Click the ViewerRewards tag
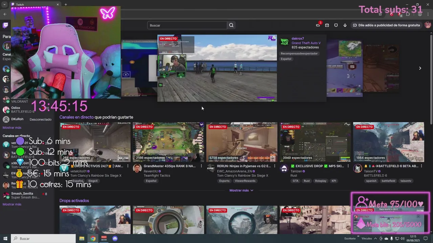This screenshot has height=243, width=433. click(x=245, y=181)
